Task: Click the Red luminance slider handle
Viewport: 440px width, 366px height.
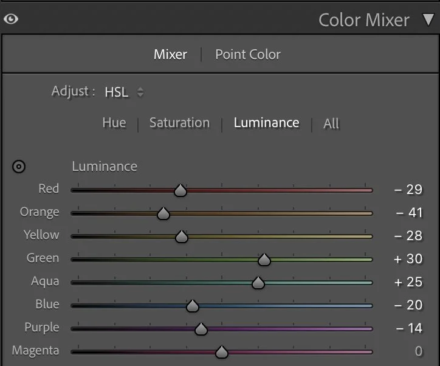Action: [x=180, y=190]
